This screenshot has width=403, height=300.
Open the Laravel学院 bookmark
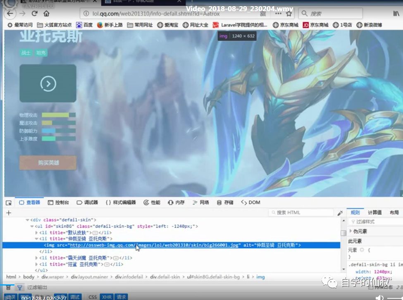pyautogui.click(x=240, y=25)
